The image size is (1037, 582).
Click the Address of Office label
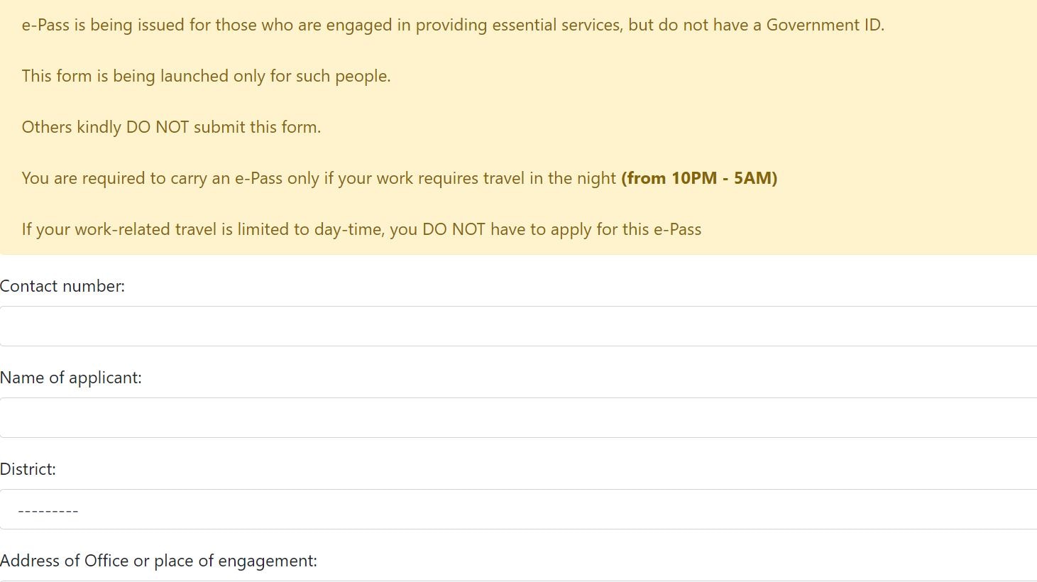[158, 560]
